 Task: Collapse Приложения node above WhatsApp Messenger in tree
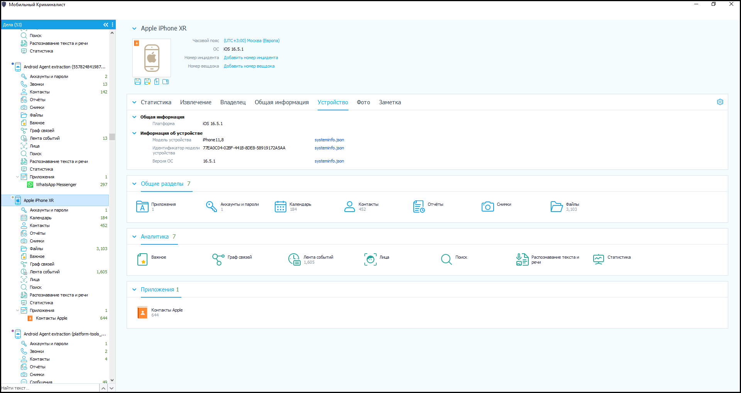coord(17,177)
